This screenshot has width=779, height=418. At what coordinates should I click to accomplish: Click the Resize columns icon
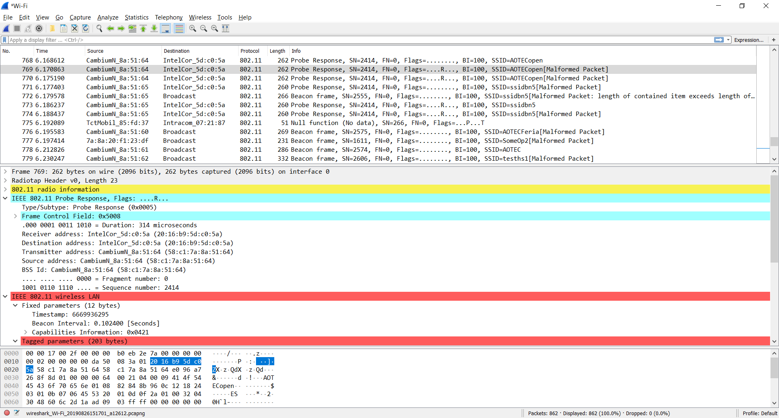(x=226, y=28)
